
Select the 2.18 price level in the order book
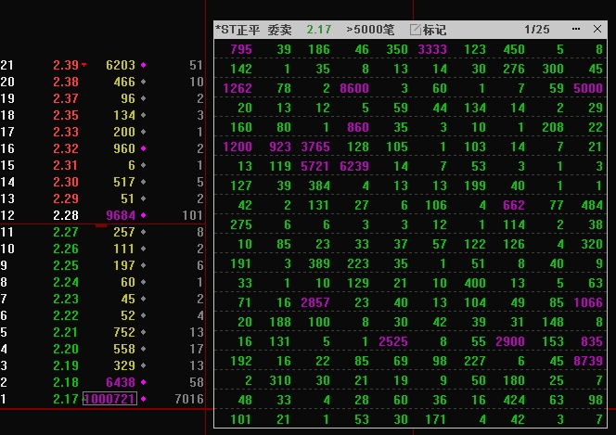[x=66, y=382]
